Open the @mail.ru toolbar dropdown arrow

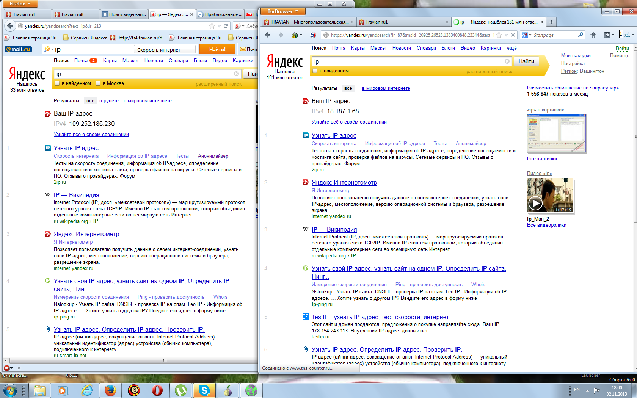pyautogui.click(x=37, y=49)
